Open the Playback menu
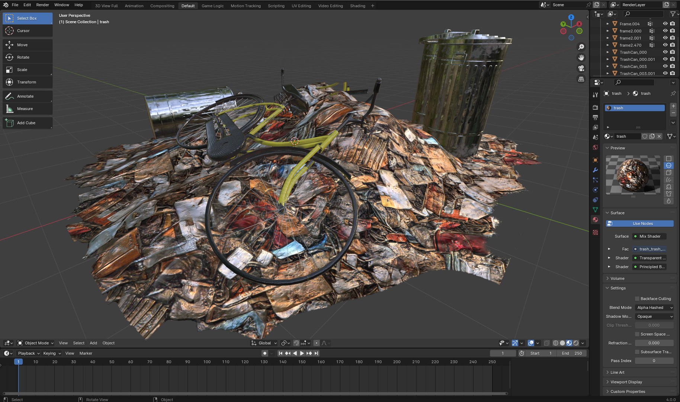This screenshot has height=402, width=680. [x=28, y=353]
